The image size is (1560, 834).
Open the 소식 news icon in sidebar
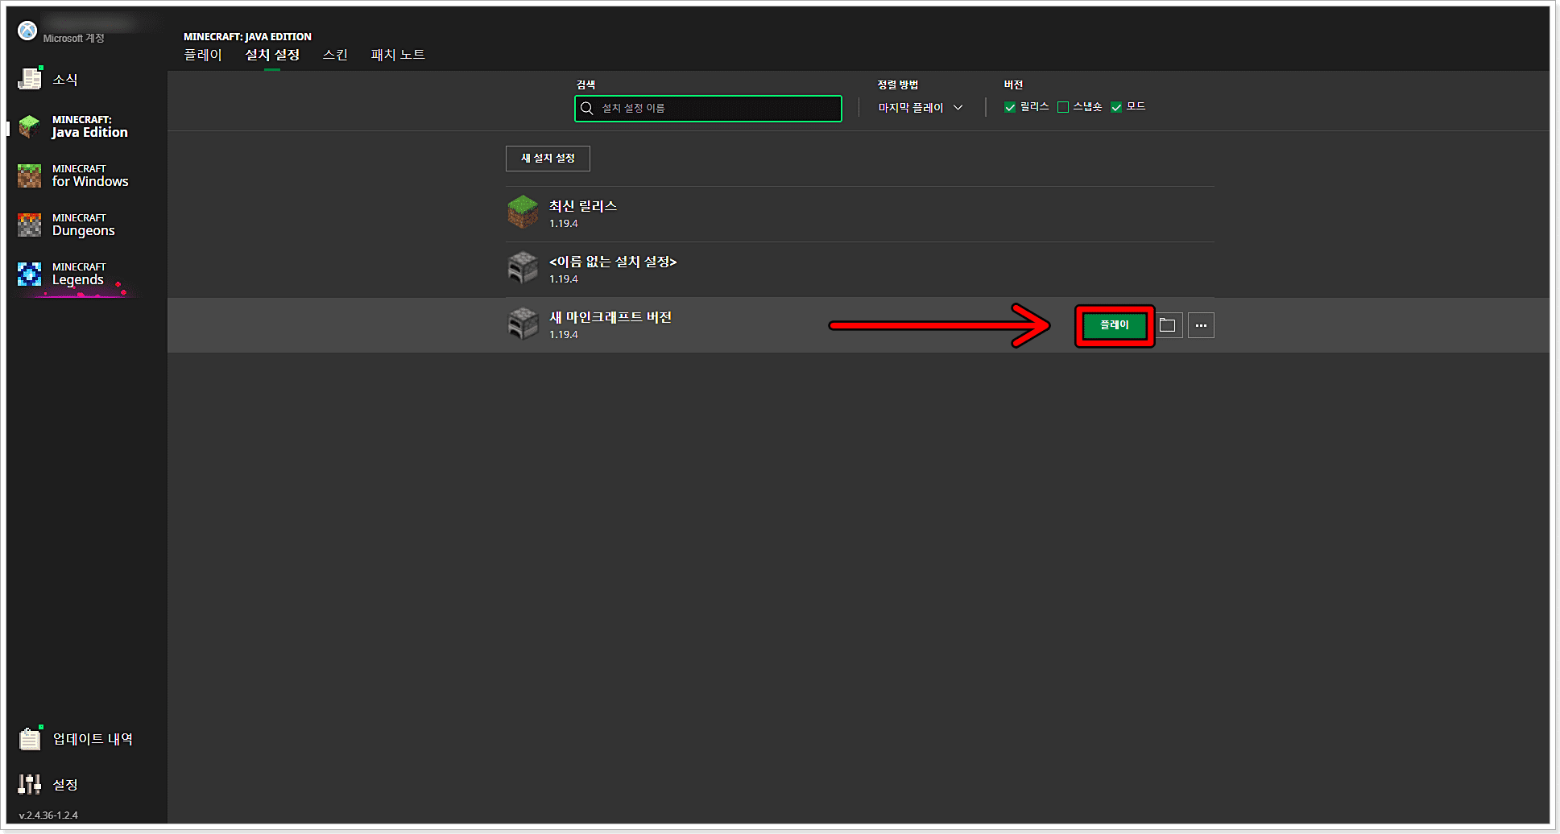click(30, 78)
